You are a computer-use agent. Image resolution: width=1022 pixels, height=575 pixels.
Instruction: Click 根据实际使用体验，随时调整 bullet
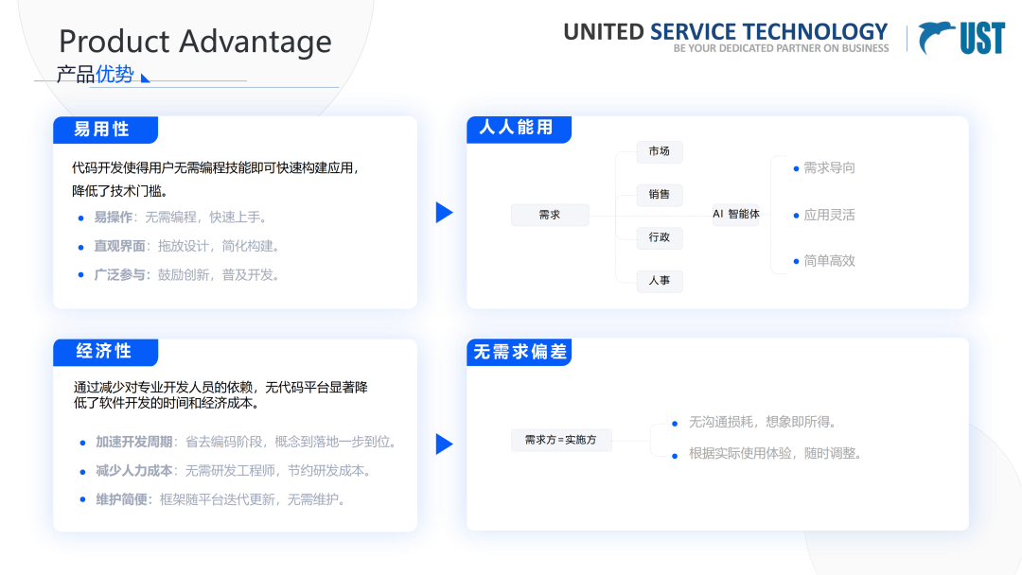pyautogui.click(x=767, y=454)
